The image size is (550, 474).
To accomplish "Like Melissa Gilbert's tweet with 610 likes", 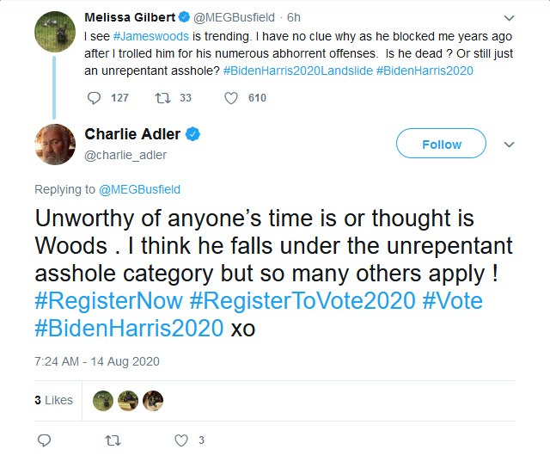I will pos(231,98).
